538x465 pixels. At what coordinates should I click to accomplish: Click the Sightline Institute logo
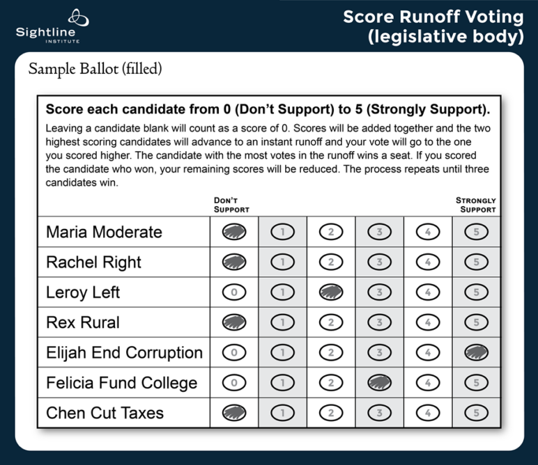(47, 26)
